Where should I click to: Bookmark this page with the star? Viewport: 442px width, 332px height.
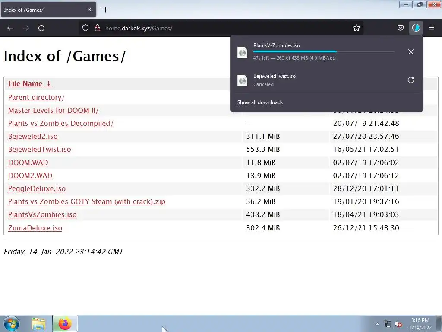tap(356, 28)
